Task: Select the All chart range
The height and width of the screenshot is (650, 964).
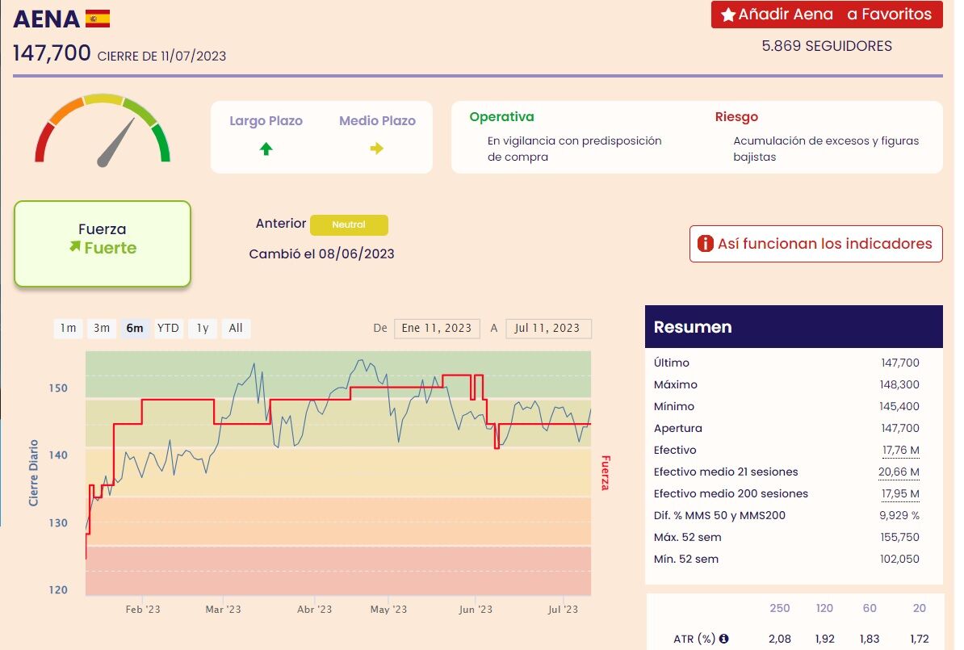Action: click(x=236, y=328)
